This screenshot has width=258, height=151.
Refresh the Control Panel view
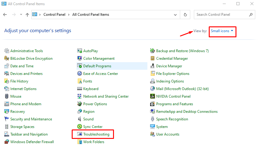pyautogui.click(x=185, y=15)
